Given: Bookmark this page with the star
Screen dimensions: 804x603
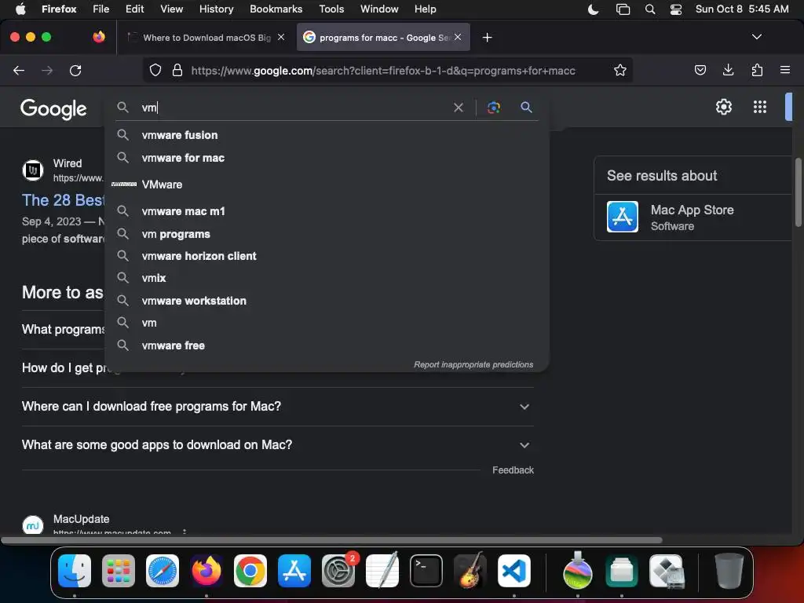Looking at the screenshot, I should [620, 70].
